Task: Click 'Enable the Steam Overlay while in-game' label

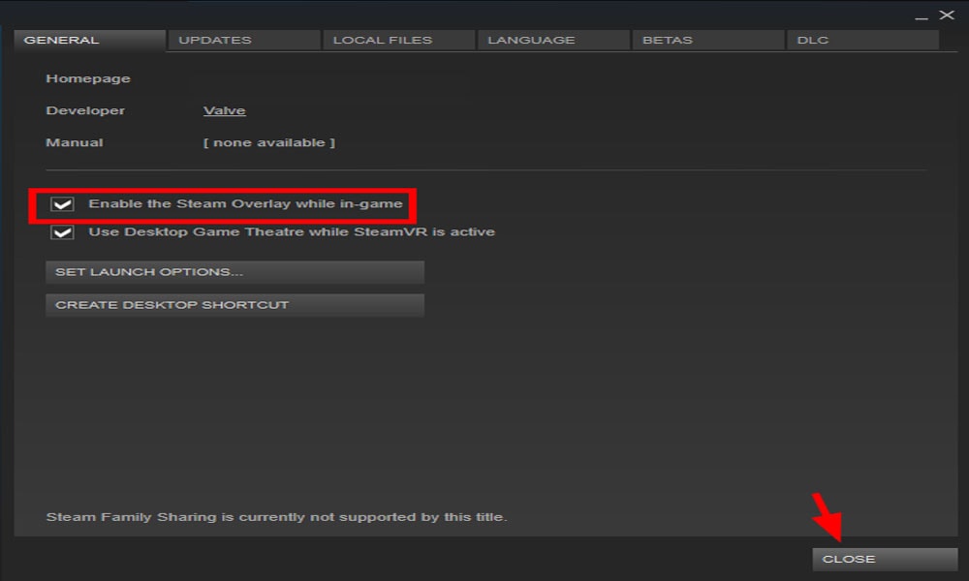Action: click(x=245, y=203)
